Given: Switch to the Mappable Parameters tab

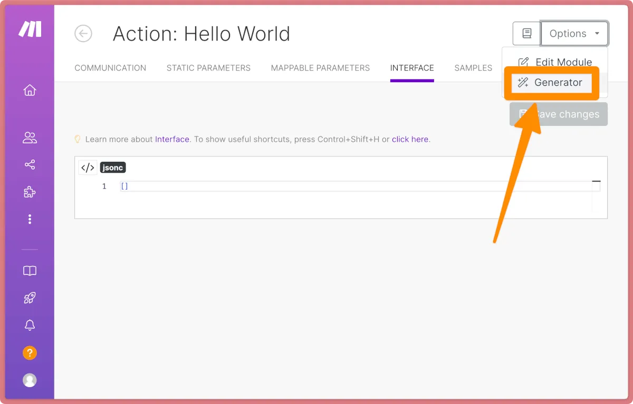Looking at the screenshot, I should (x=320, y=68).
